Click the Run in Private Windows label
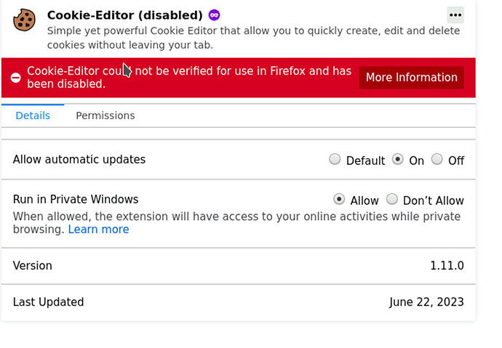502x348 pixels. tap(76, 199)
